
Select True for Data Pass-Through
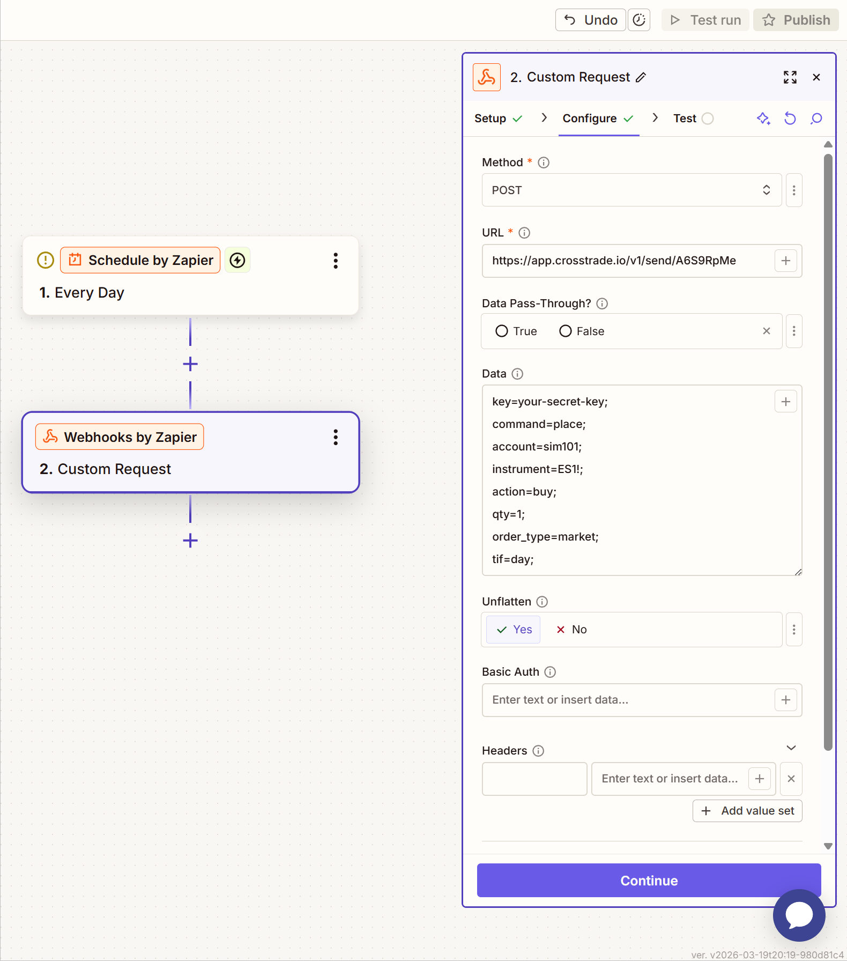[516, 331]
